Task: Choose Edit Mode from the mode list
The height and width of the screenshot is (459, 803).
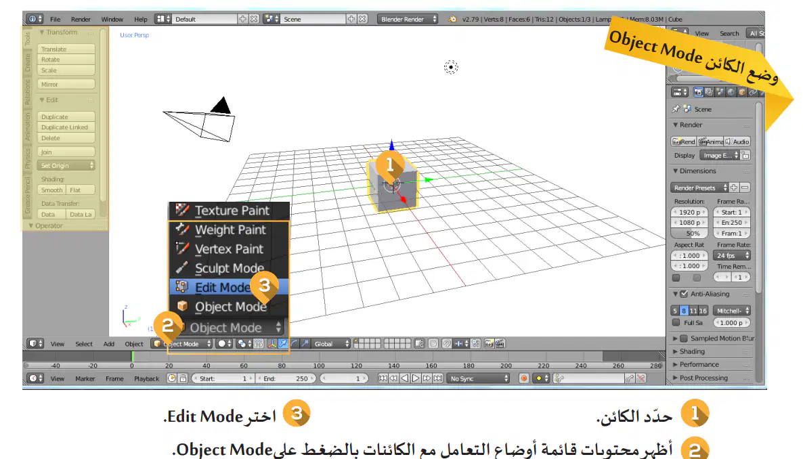Action: 228,287
